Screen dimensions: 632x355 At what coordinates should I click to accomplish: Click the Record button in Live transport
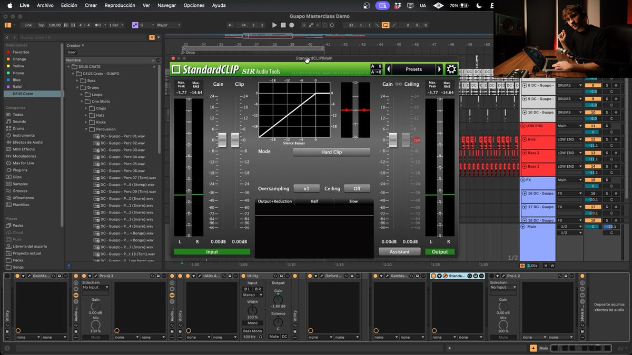291,25
